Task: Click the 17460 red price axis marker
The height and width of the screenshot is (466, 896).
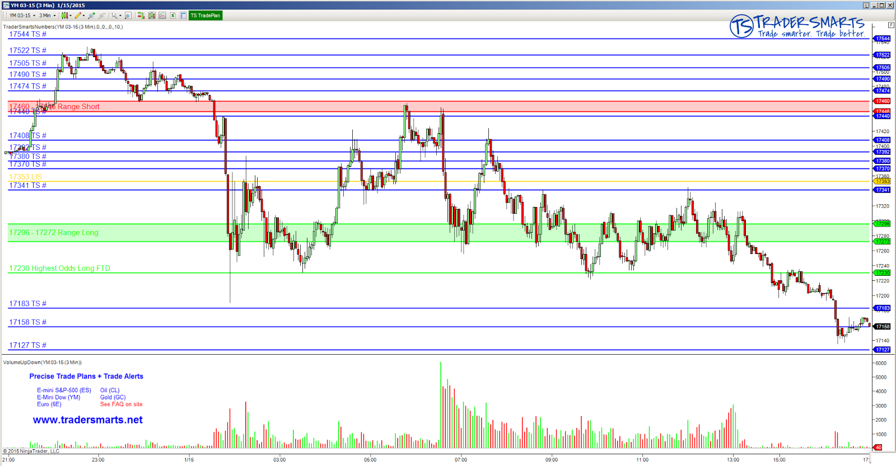Action: 883,101
